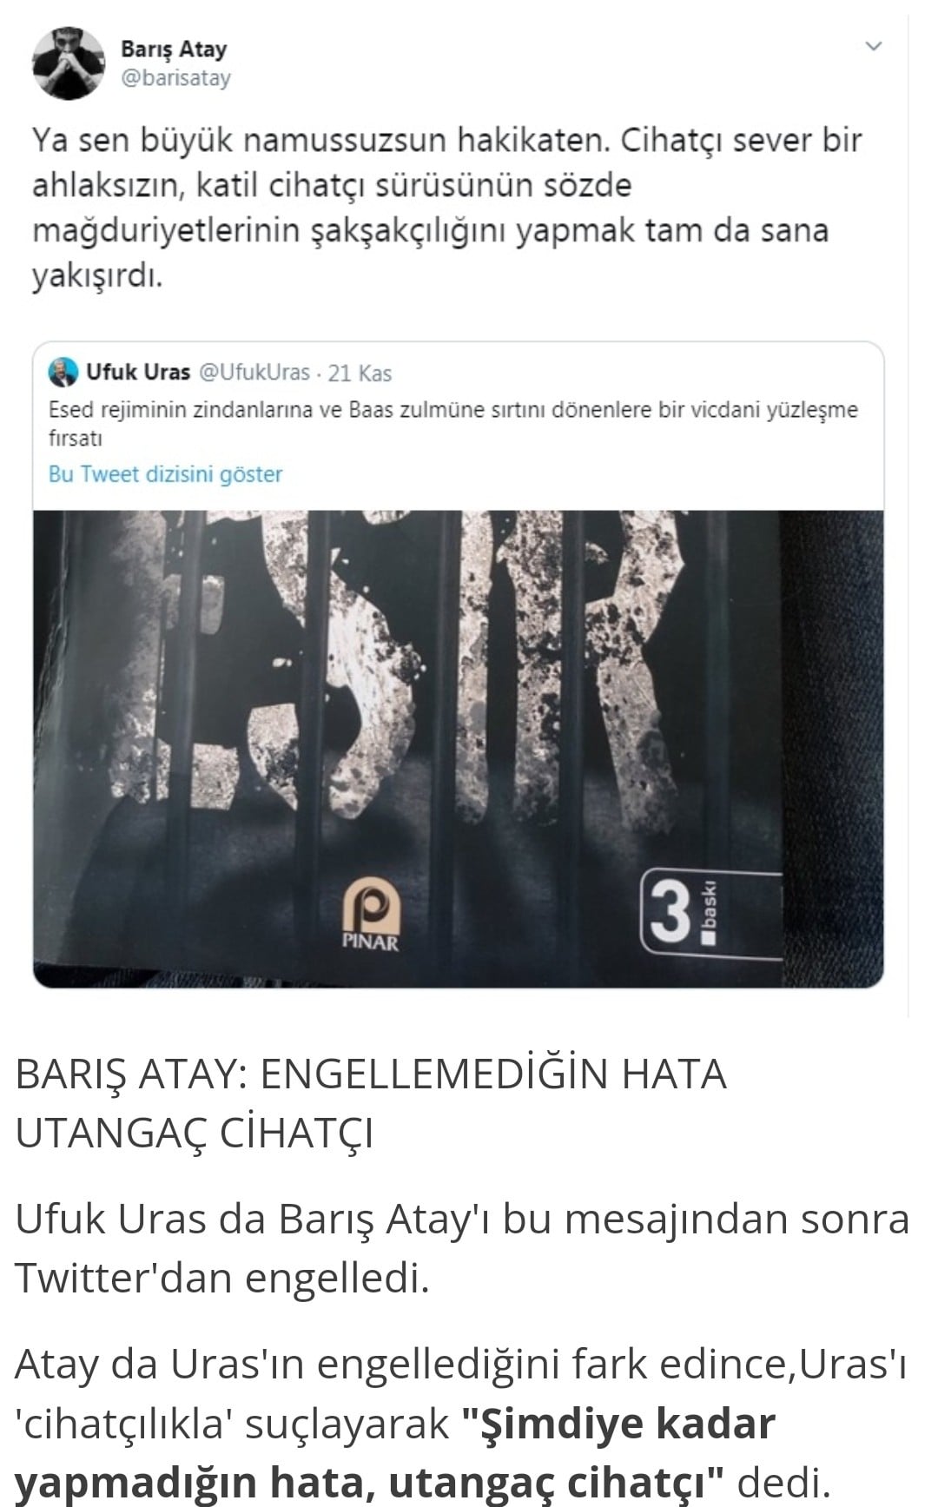The height and width of the screenshot is (1507, 938).
Task: Click main tweet text starting Ya sen büyük
Action: (447, 208)
